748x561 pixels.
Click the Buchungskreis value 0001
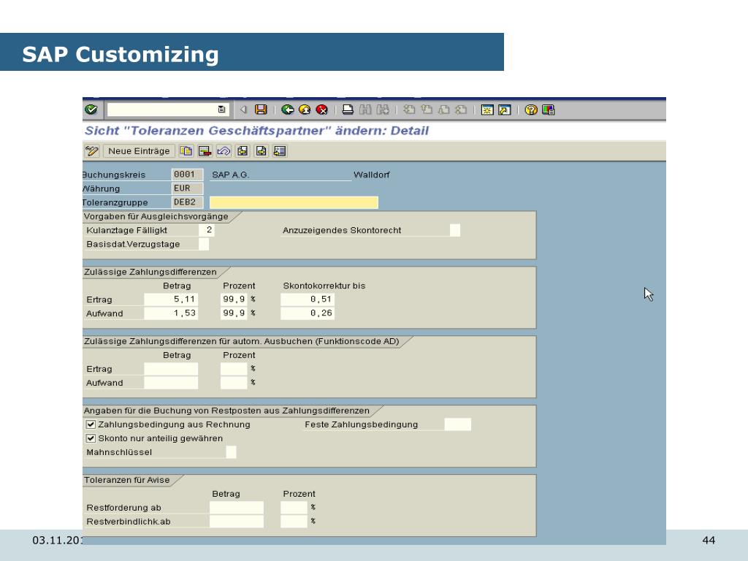click(187, 175)
